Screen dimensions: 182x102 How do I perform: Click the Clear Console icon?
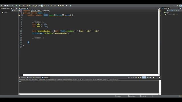136,77
